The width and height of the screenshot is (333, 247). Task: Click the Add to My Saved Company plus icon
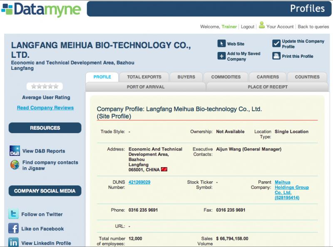click(221, 56)
